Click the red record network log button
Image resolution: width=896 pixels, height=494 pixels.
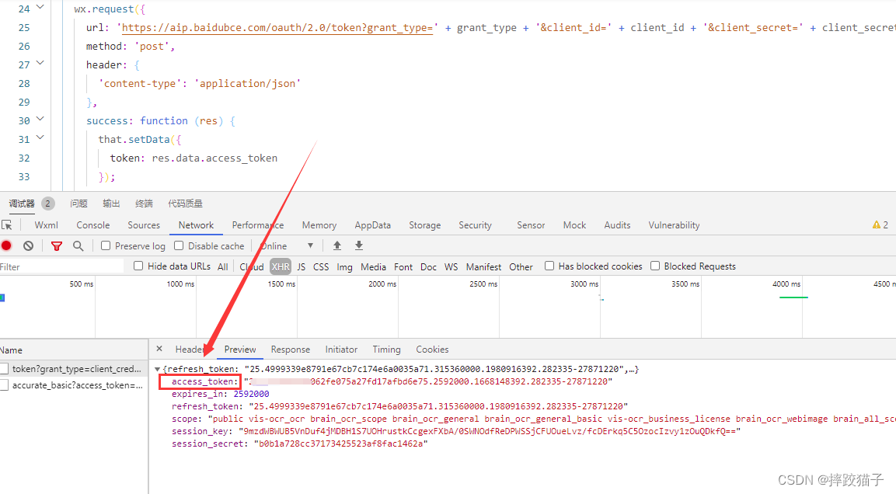point(6,245)
